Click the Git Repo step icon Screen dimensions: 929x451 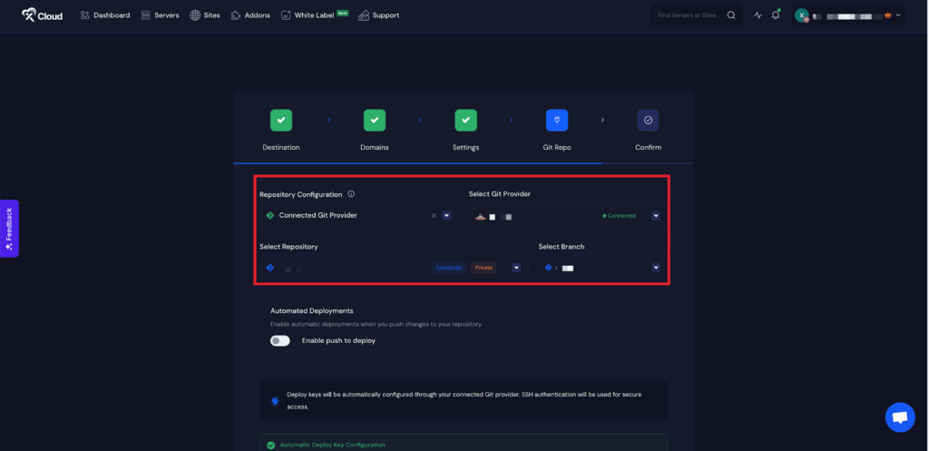556,120
